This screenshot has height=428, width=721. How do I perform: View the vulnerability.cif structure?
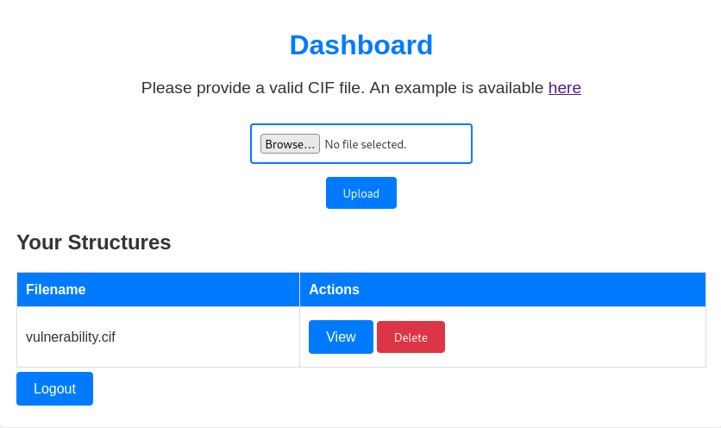tap(341, 337)
